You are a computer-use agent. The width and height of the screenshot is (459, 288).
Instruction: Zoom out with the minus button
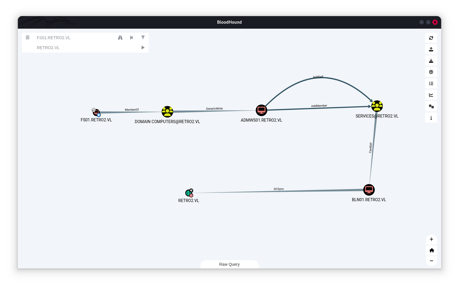[x=431, y=261]
